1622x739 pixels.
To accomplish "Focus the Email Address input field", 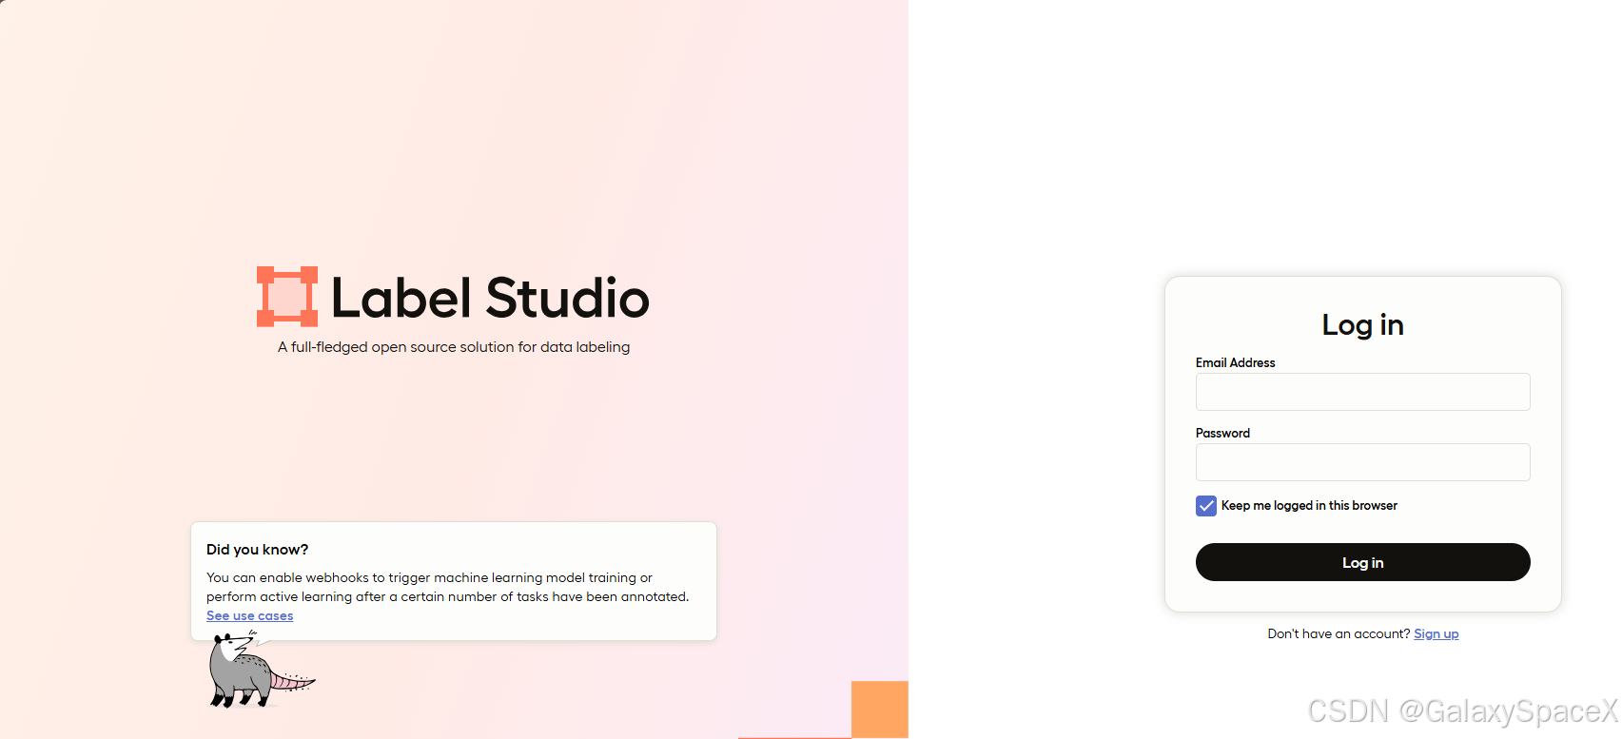I will (x=1362, y=392).
